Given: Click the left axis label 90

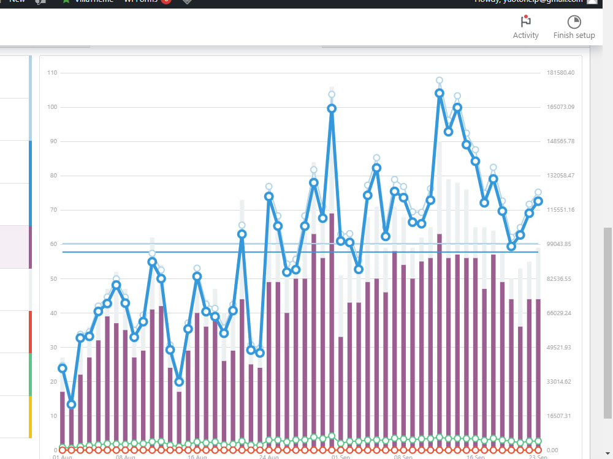Looking at the screenshot, I should [x=53, y=141].
